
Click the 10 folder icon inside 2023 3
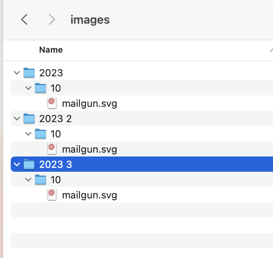click(41, 179)
